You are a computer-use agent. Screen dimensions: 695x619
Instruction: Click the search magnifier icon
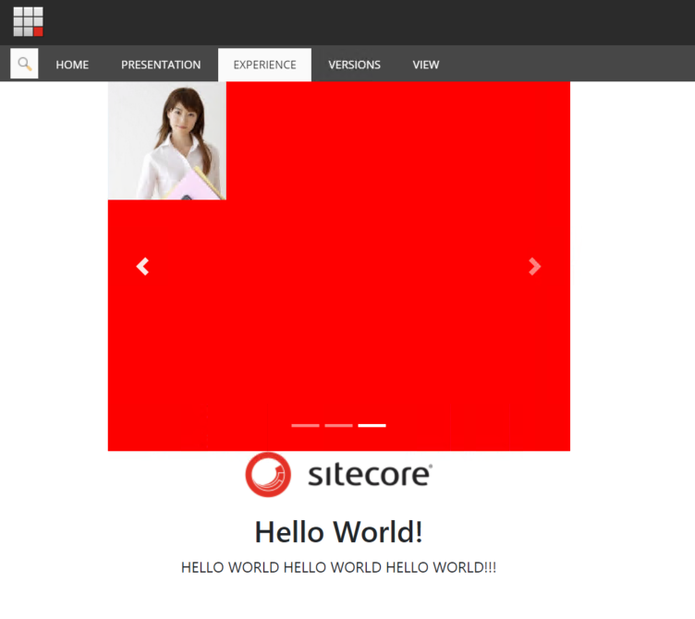pyautogui.click(x=24, y=64)
